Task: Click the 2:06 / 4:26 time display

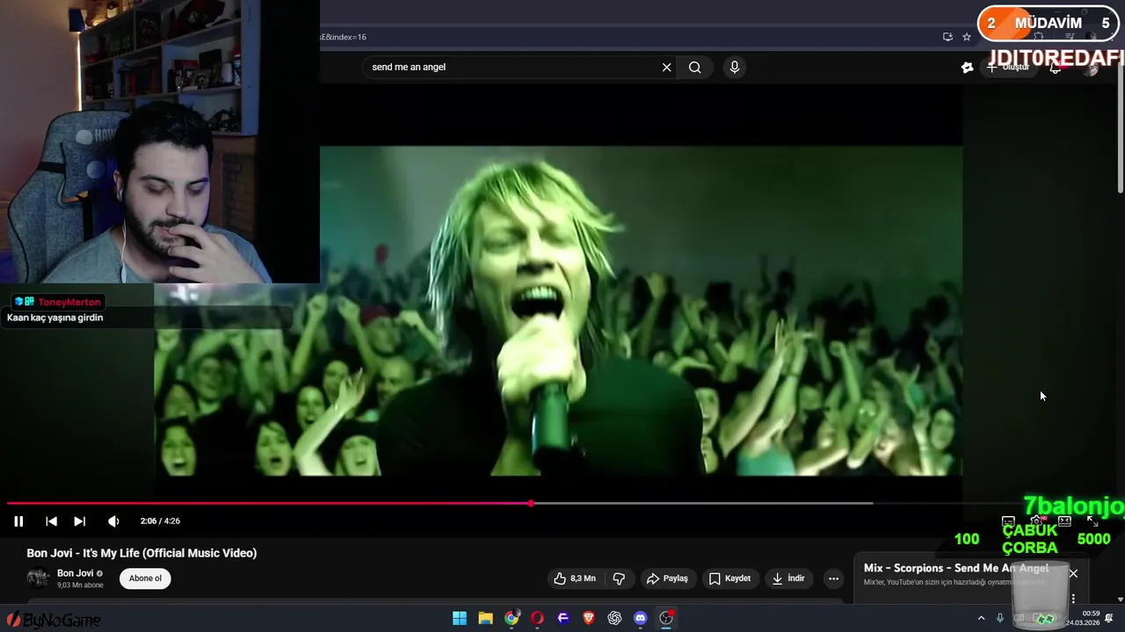Action: 160,521
